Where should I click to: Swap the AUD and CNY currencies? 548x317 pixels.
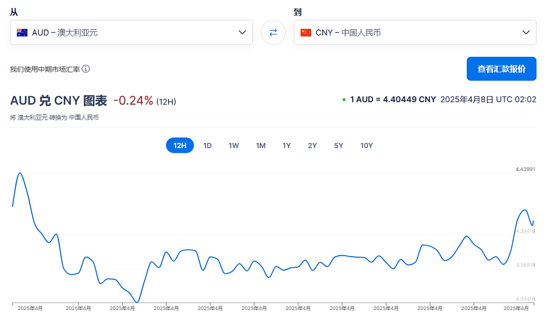pos(273,32)
